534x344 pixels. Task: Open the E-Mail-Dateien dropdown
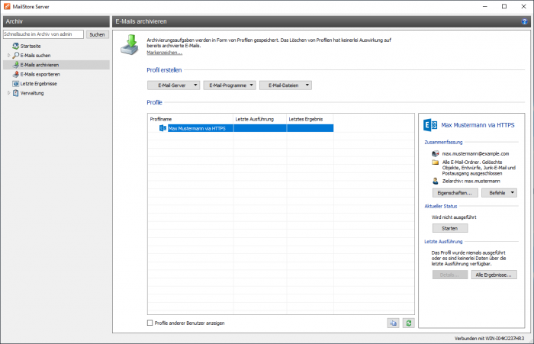pos(285,85)
